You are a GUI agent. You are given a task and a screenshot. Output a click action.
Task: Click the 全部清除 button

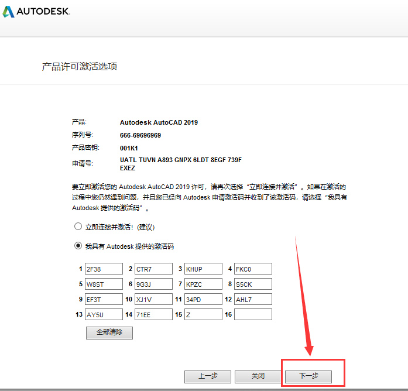point(109,332)
